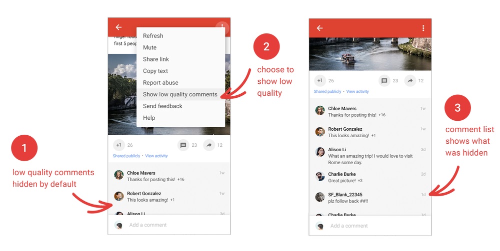Choose Mute in the overflow menu
500x251 pixels.
coord(181,47)
